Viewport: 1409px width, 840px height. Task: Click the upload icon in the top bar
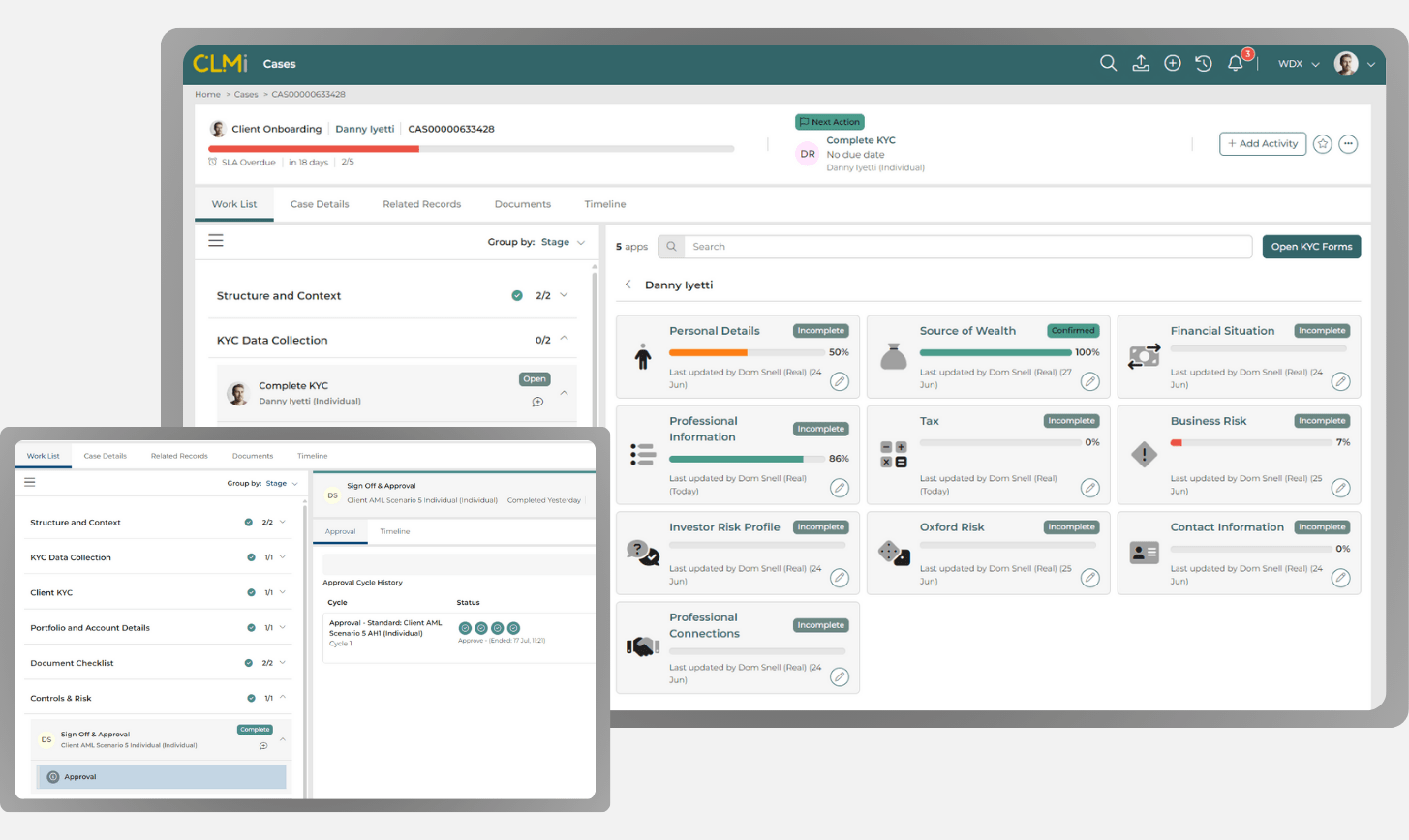[x=1140, y=62]
